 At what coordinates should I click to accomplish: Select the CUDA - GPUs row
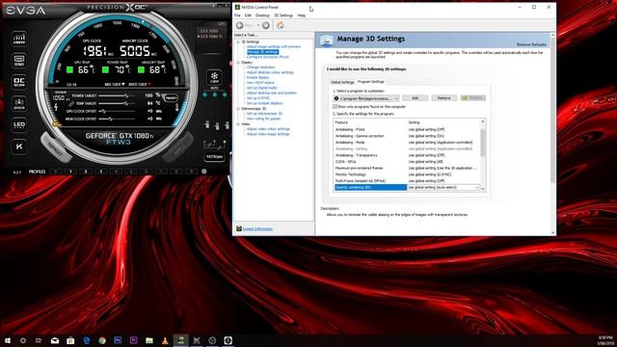pyautogui.click(x=407, y=162)
